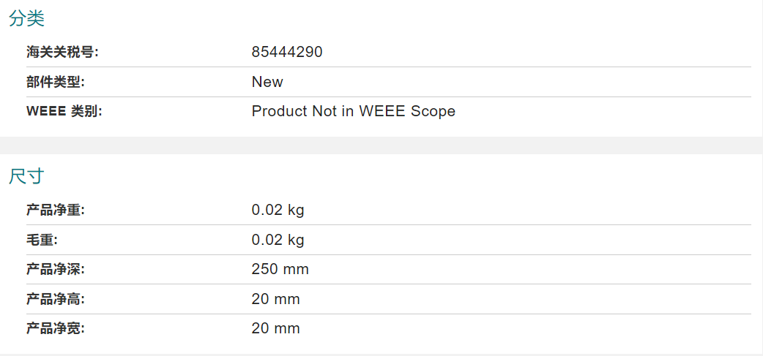Viewport: 763px width, 356px height.
Task: Select the WEEE 类别 label
Action: click(x=64, y=111)
